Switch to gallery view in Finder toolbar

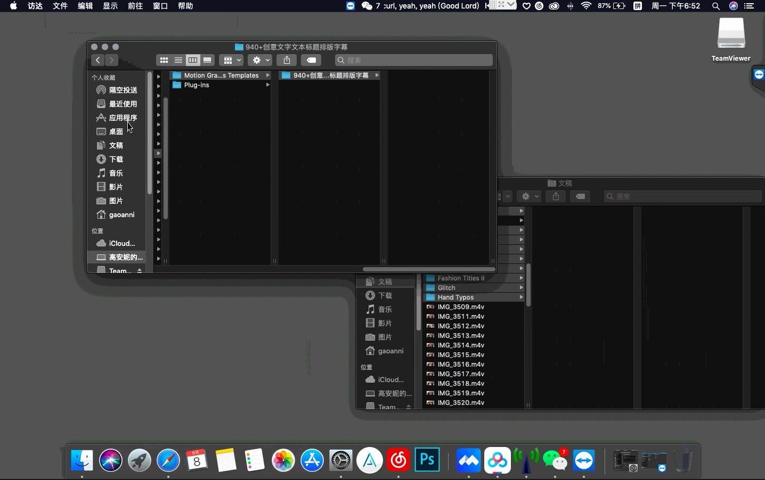(x=207, y=60)
